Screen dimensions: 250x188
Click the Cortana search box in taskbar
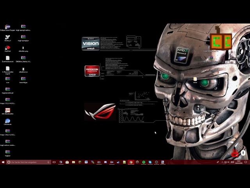pos(29,162)
